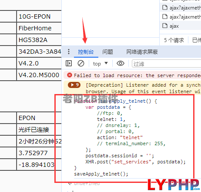The height and width of the screenshot is (192, 201).
Task: Switch to the 问题 tab
Action: click(107, 52)
